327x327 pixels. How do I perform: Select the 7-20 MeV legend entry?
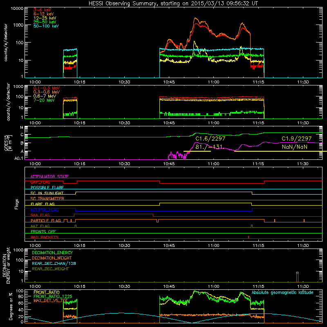(x=44, y=100)
